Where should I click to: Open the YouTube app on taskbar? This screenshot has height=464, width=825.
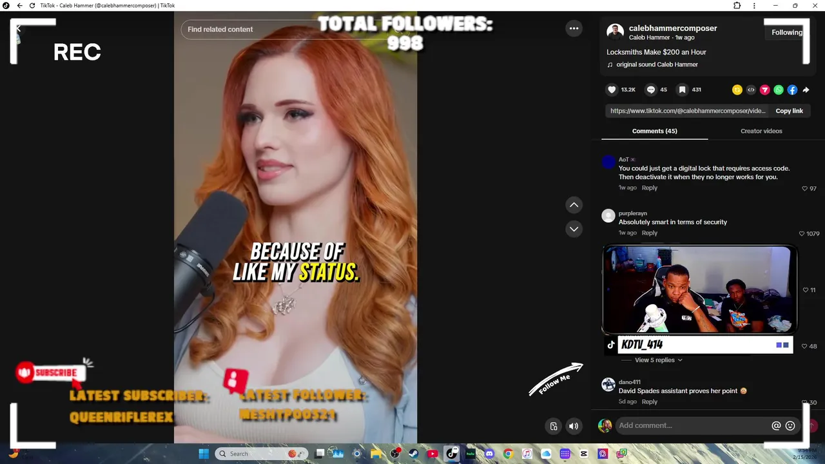(432, 454)
